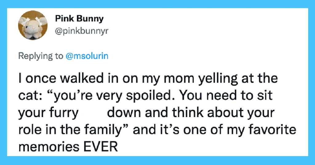Click the Pink Bunny display name
This screenshot has height=165, width=315.
point(79,19)
